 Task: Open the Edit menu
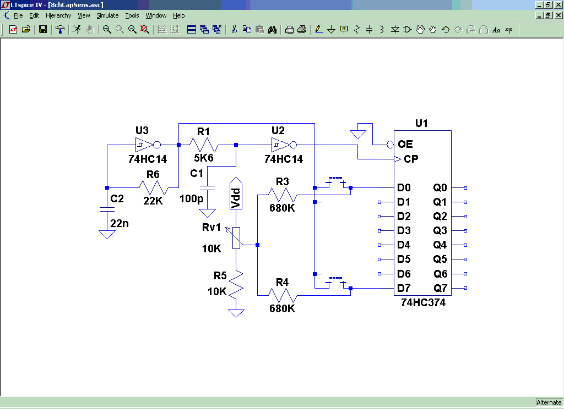34,15
